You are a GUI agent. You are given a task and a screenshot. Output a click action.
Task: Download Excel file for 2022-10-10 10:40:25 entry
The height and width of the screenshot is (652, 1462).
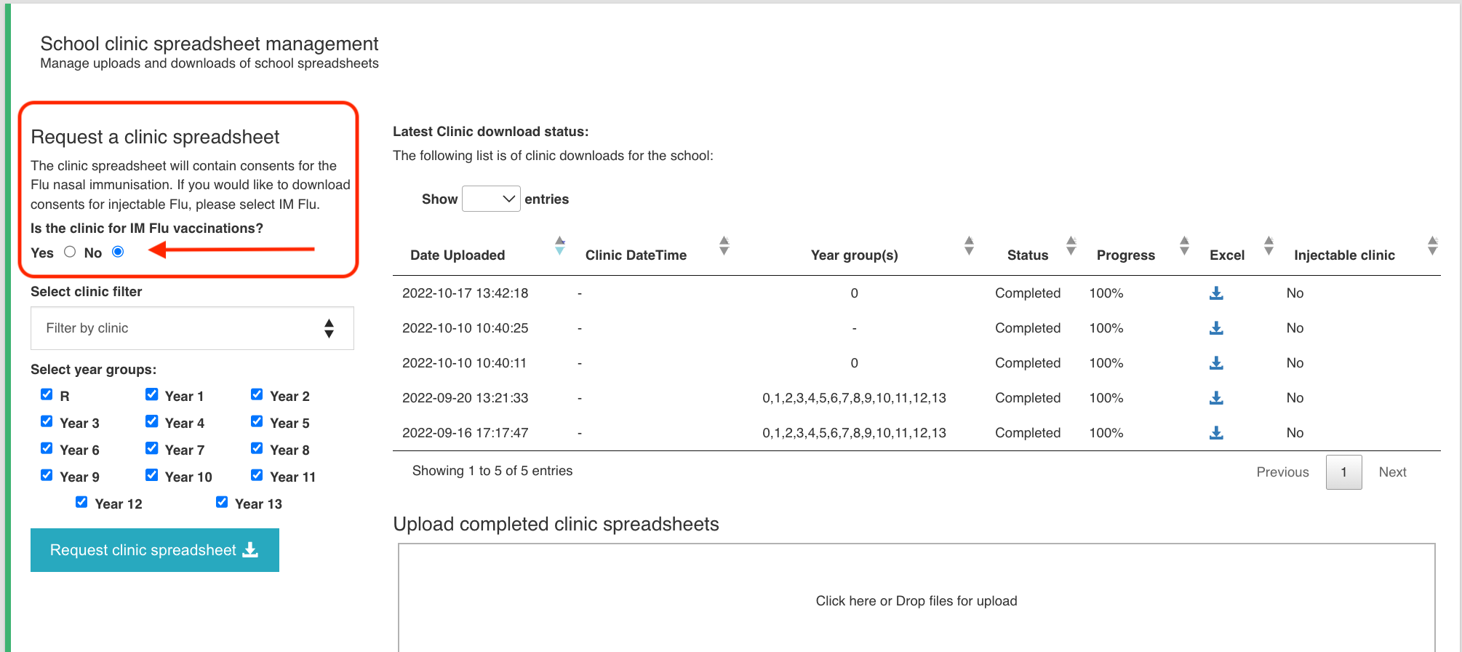(1216, 328)
